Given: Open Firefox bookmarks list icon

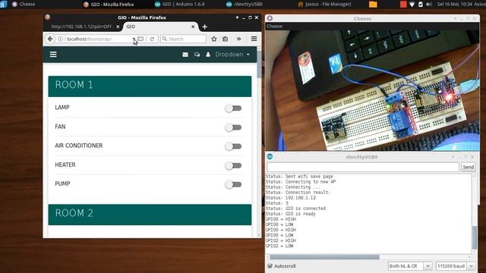Looking at the screenshot, I should [226, 39].
